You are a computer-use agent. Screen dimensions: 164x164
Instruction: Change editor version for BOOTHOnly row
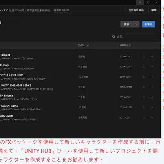pyautogui.click(x=144, y=67)
